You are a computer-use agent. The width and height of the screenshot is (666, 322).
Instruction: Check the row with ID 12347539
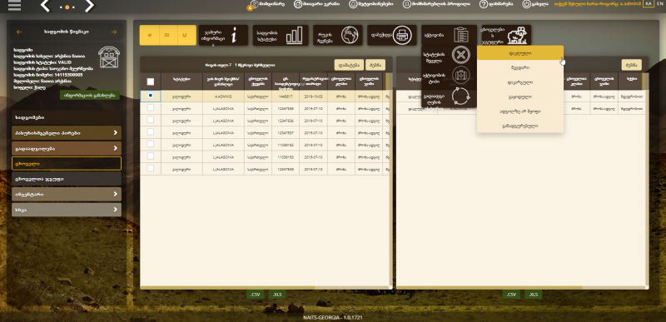(x=151, y=168)
